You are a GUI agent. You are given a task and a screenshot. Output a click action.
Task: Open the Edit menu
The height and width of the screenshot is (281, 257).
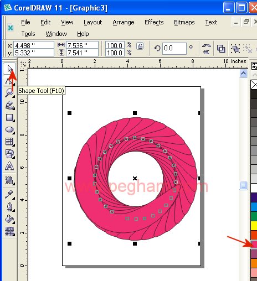(x=45, y=22)
